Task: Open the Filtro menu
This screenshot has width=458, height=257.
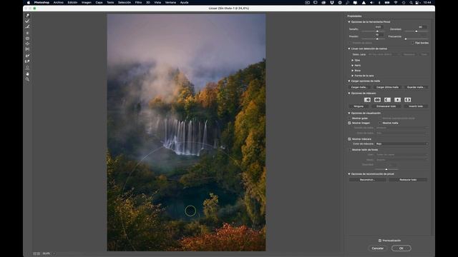Action: [138, 2]
